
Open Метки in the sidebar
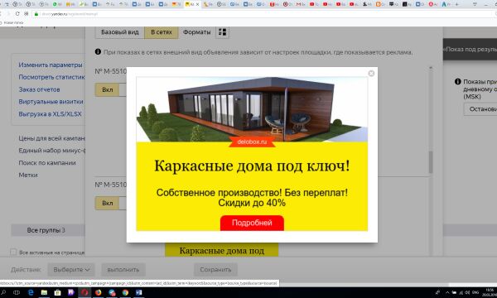click(28, 175)
